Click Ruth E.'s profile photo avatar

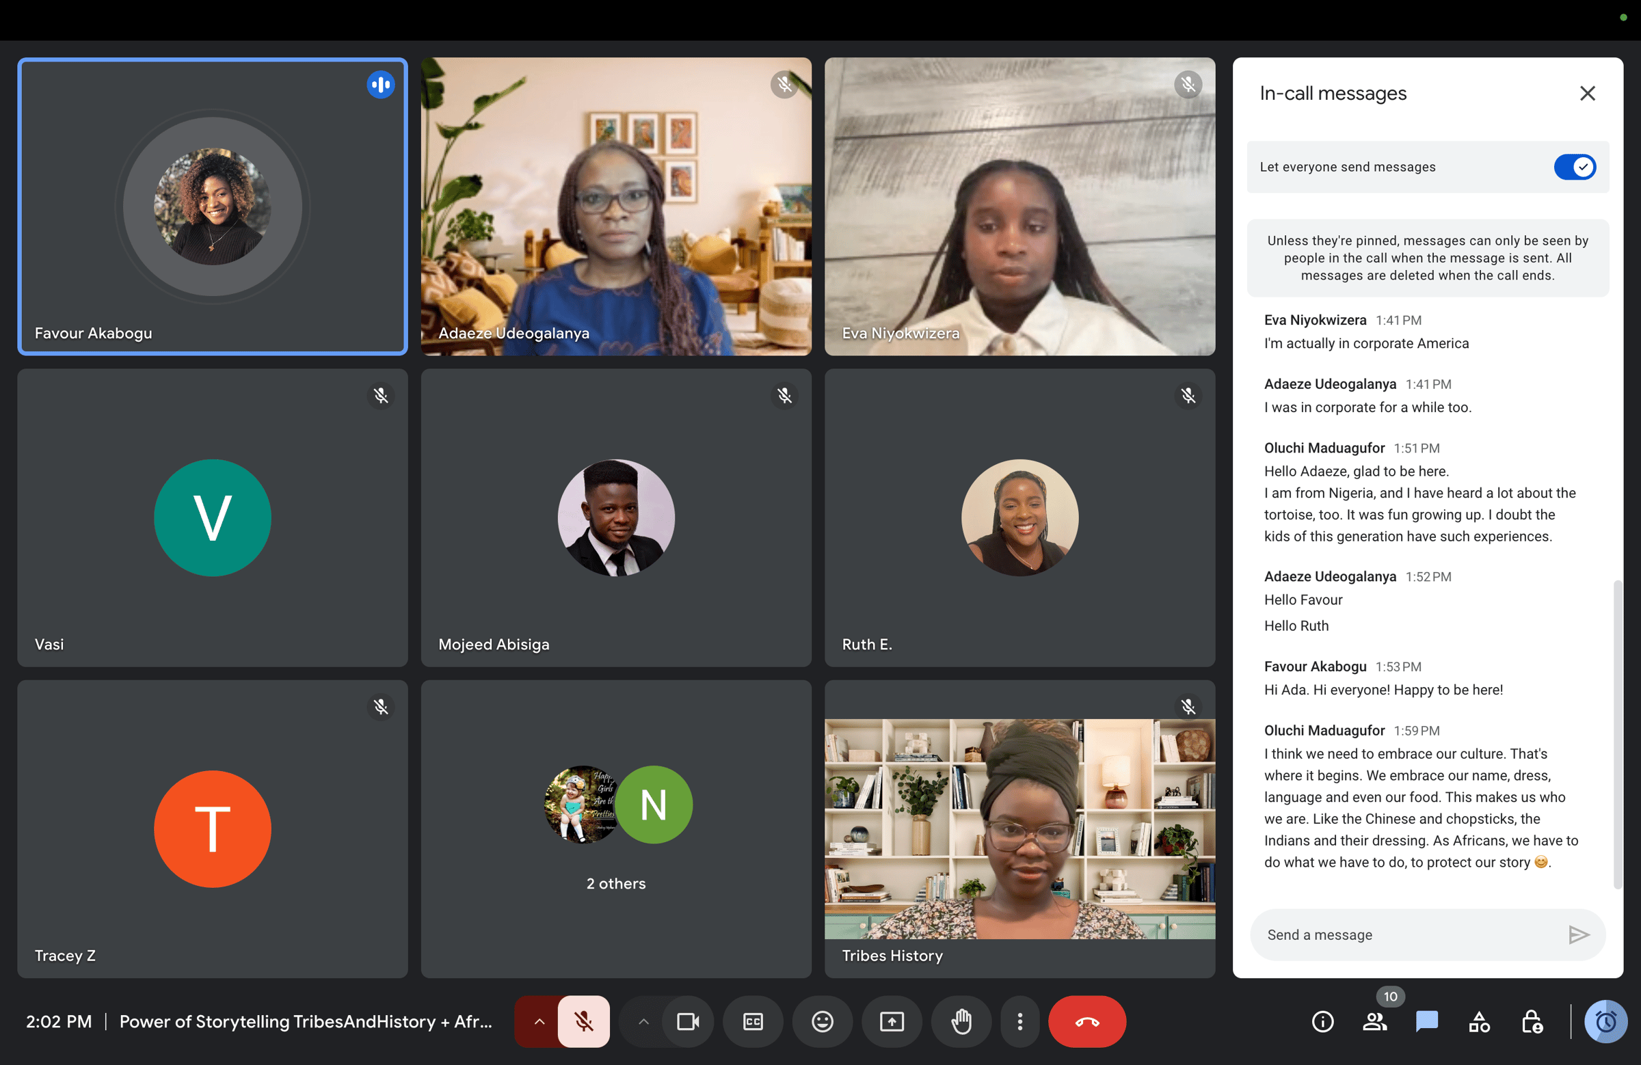[1019, 517]
